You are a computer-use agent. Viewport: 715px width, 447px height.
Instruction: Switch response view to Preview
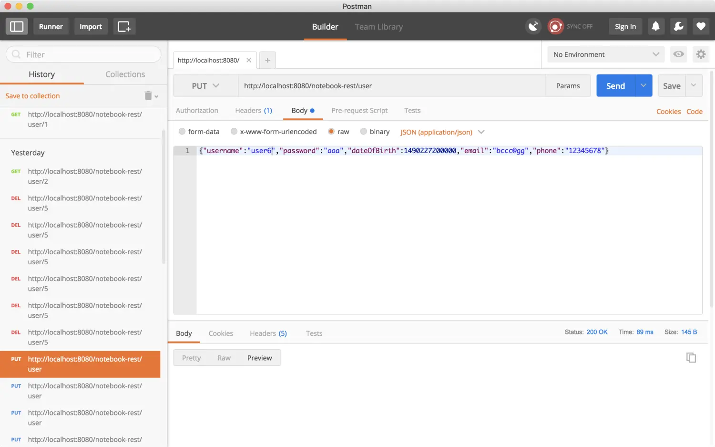(259, 358)
